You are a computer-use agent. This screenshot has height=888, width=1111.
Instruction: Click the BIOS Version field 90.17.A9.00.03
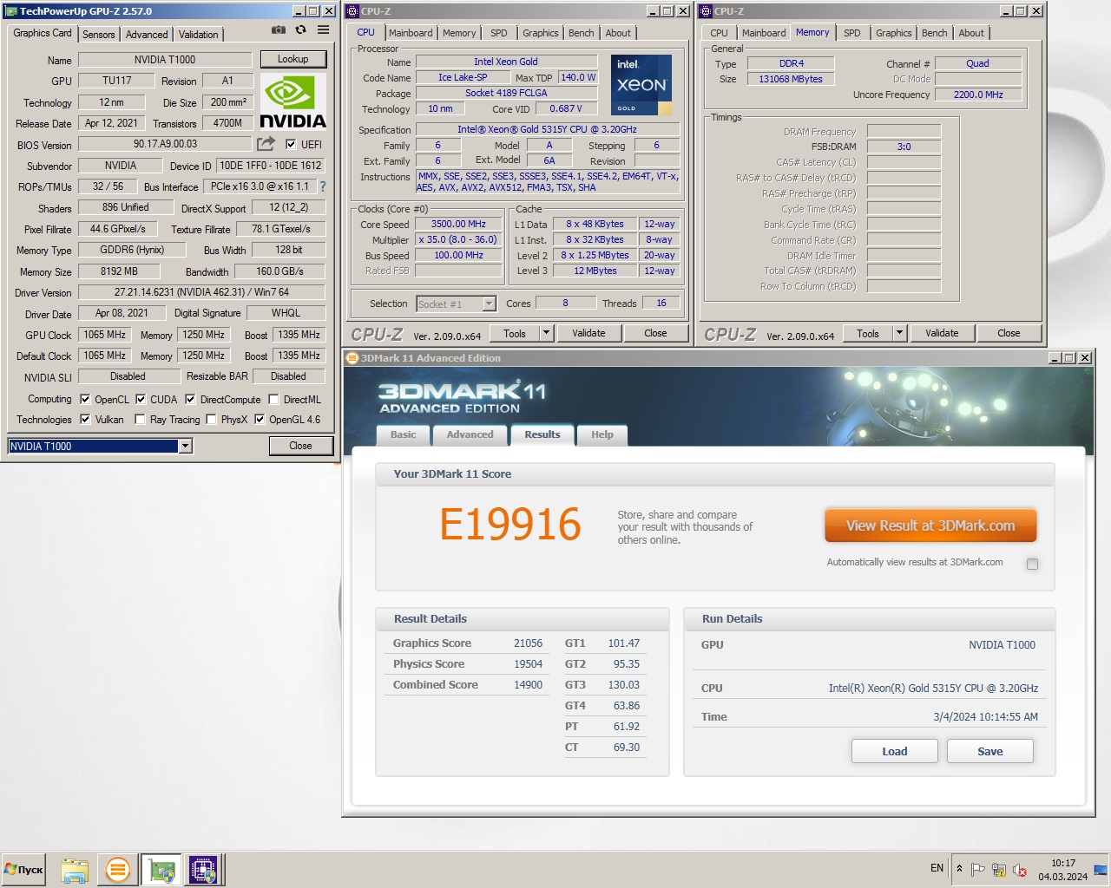point(165,144)
